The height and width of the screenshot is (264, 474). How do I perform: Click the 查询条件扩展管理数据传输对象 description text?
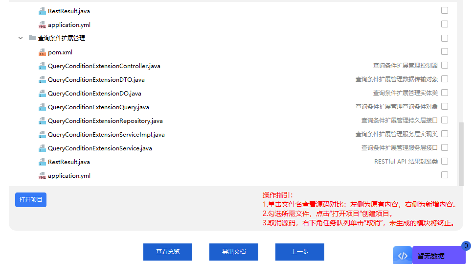click(397, 79)
